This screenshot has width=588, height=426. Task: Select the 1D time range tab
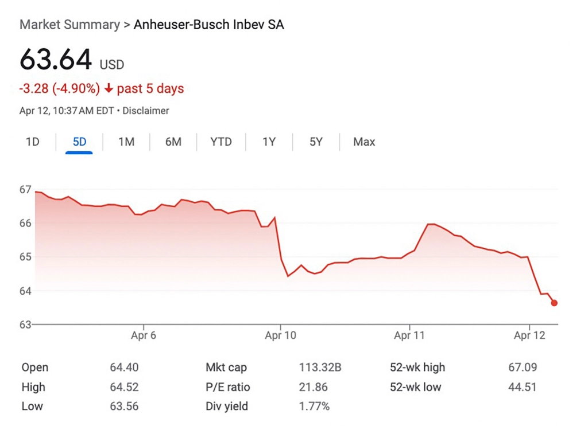click(33, 142)
